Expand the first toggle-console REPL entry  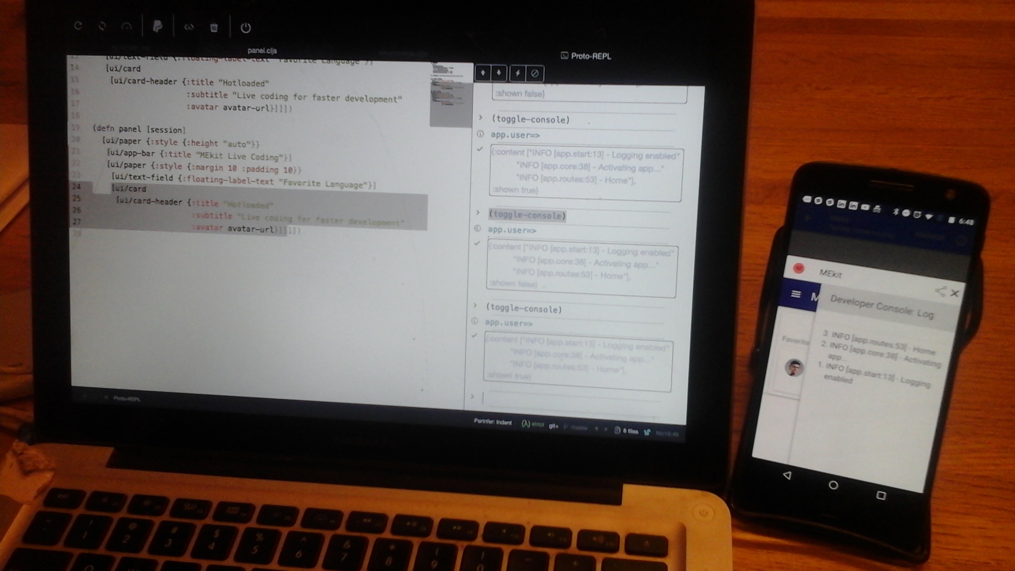coord(480,118)
